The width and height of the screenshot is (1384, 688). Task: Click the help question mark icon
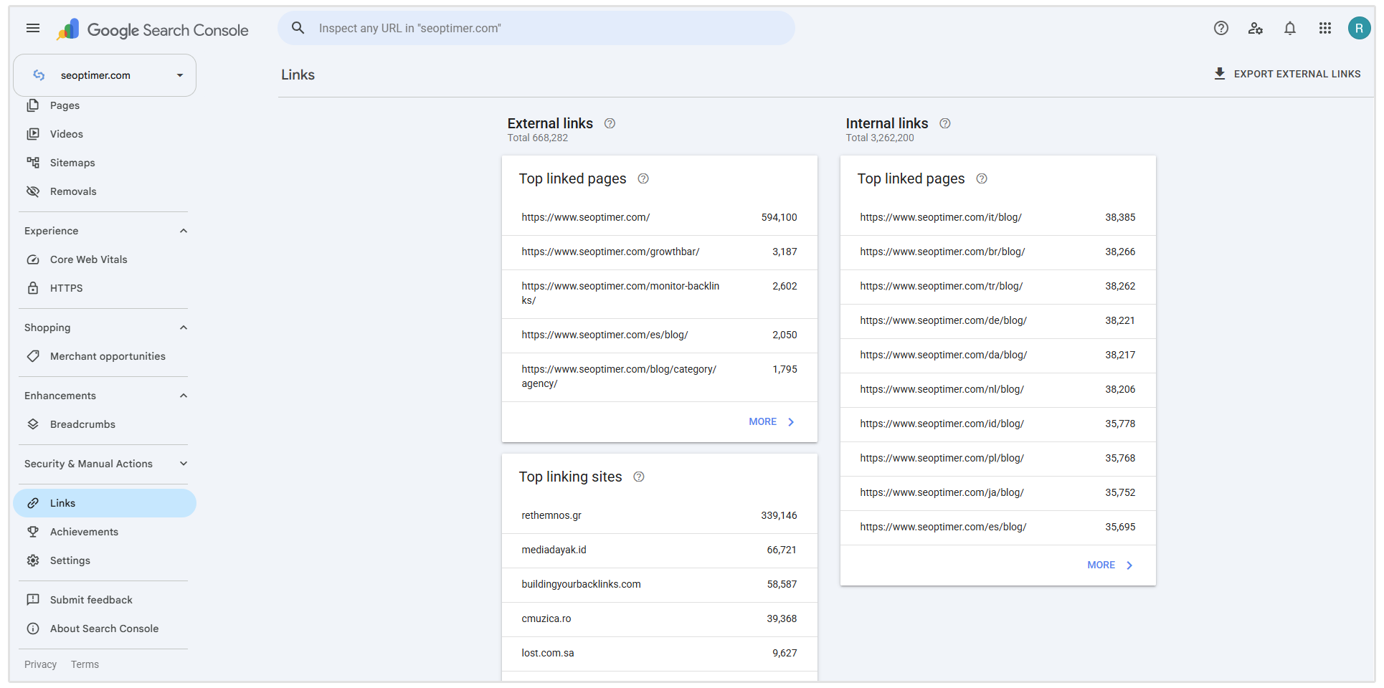pyautogui.click(x=1221, y=29)
